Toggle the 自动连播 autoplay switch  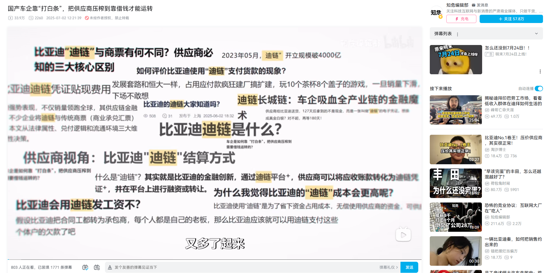[x=539, y=88]
